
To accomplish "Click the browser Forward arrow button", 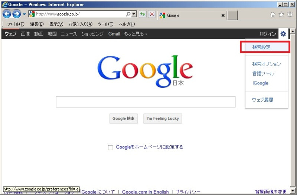I will click(17, 14).
